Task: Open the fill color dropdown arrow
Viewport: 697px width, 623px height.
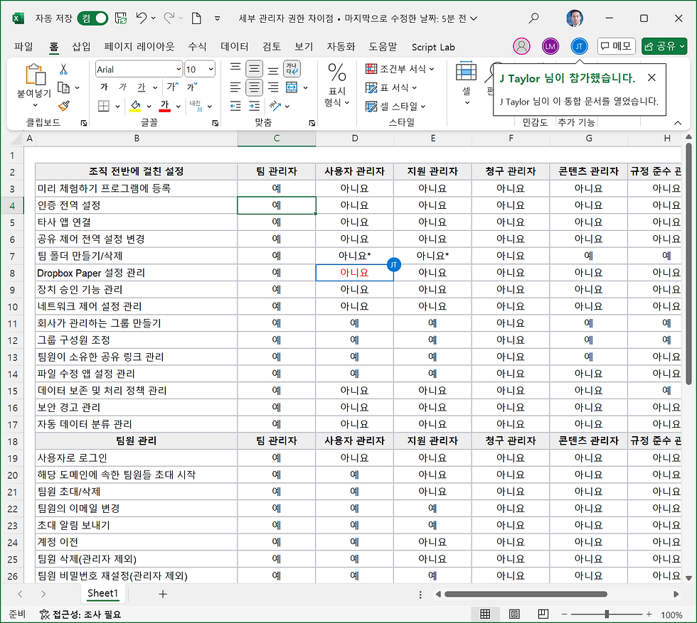Action: [x=149, y=107]
